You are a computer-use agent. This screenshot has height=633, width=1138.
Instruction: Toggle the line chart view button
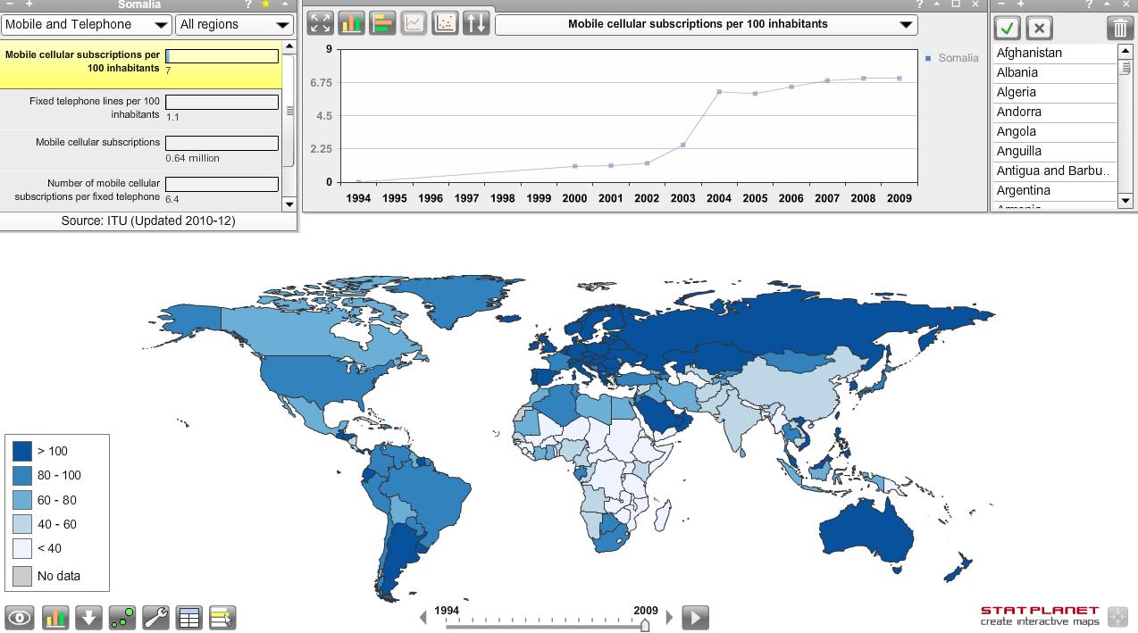(x=414, y=23)
